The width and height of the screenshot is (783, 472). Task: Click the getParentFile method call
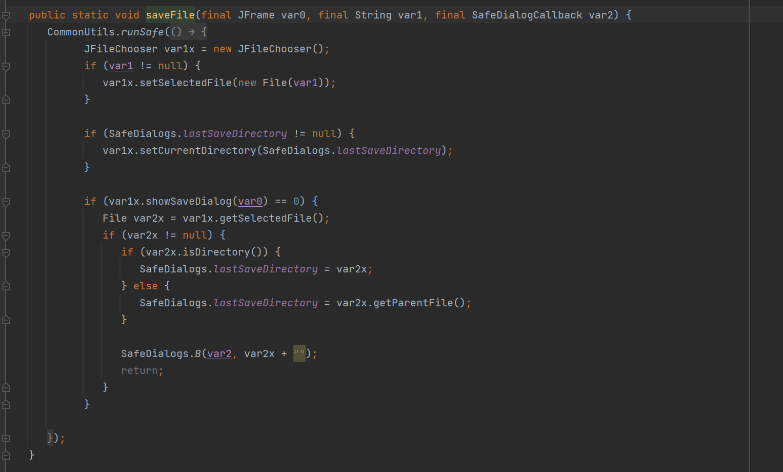(413, 303)
